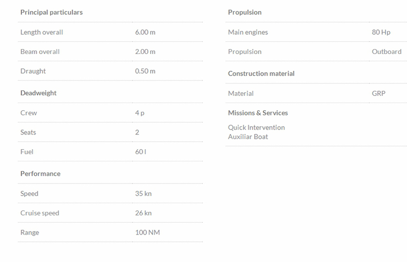The height and width of the screenshot is (262, 407).
Task: Click the Deadweight section heading
Action: (38, 93)
